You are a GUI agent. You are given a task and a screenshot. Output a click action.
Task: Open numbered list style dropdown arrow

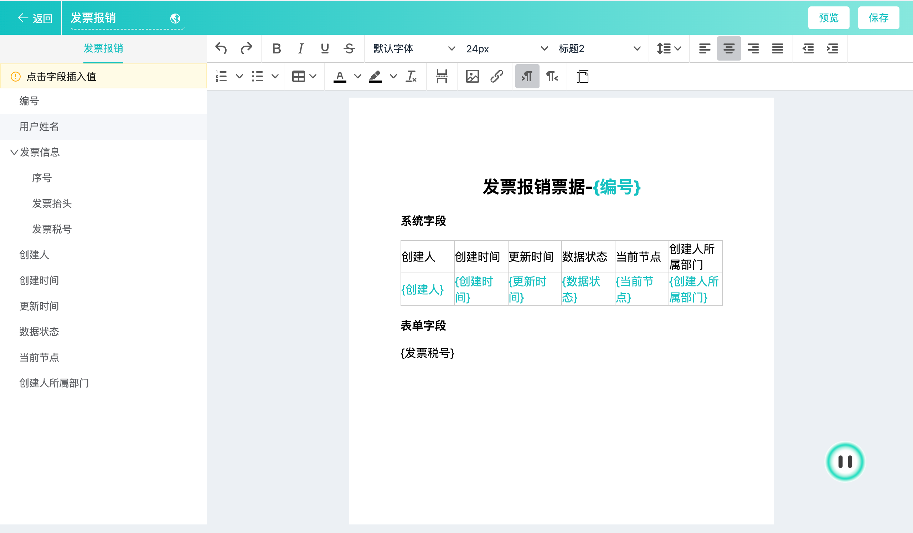click(x=239, y=76)
